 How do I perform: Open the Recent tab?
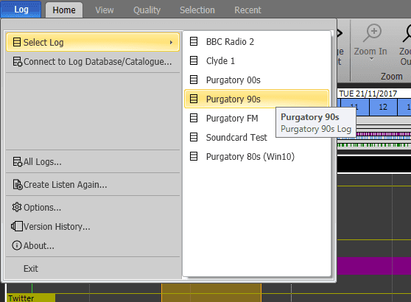click(247, 10)
